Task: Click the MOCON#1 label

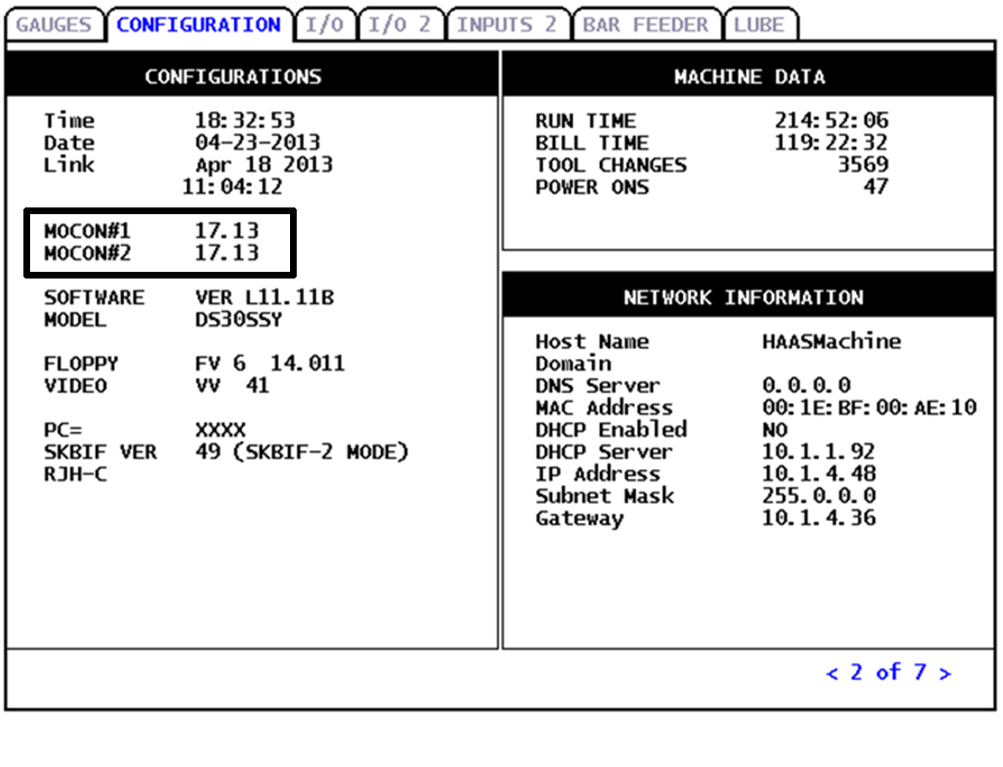Action: click(87, 231)
